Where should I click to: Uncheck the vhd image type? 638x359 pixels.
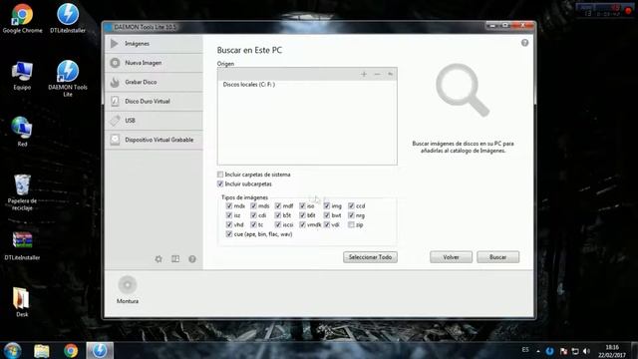click(229, 224)
